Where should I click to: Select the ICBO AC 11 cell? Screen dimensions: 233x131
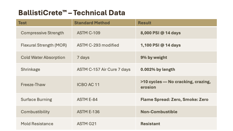click(104, 84)
